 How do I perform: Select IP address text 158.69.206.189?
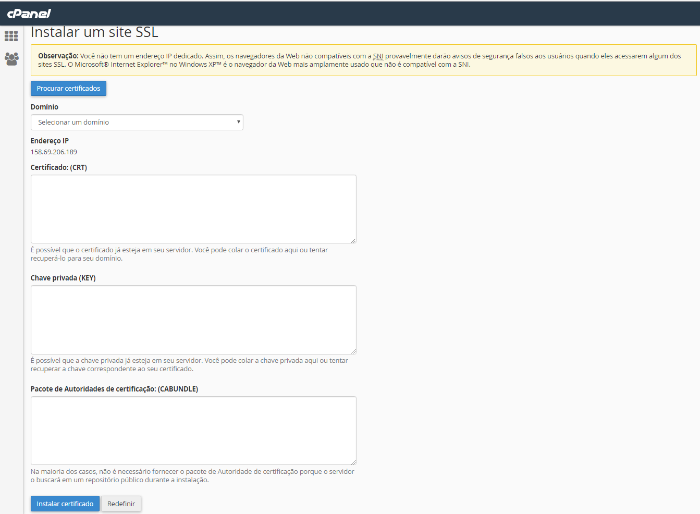coord(54,152)
